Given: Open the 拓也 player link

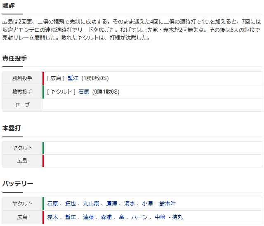Looking at the screenshot, I should pyautogui.click(x=71, y=204).
